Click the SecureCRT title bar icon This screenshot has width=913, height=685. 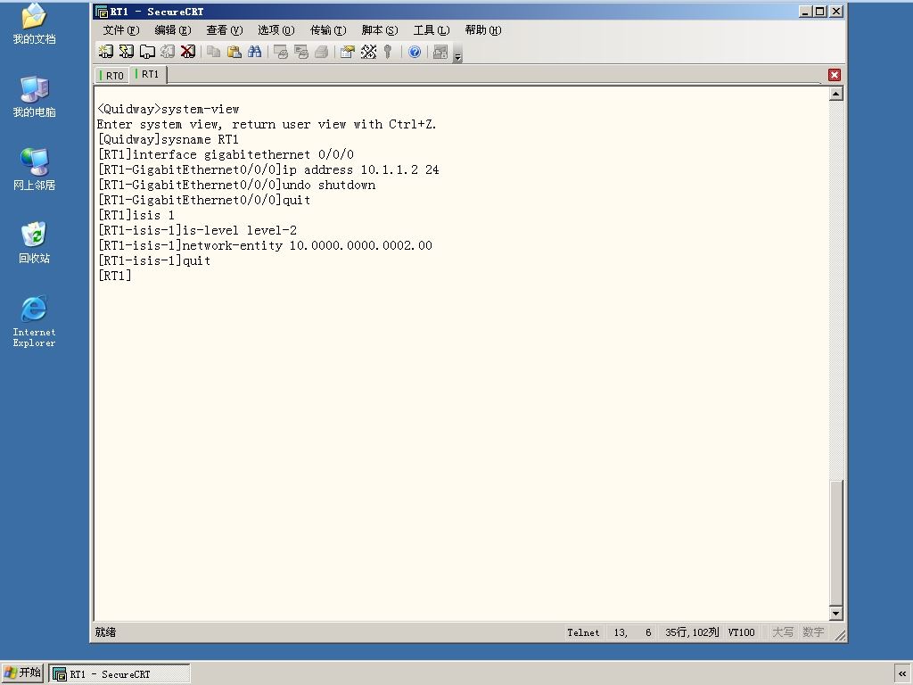click(102, 11)
